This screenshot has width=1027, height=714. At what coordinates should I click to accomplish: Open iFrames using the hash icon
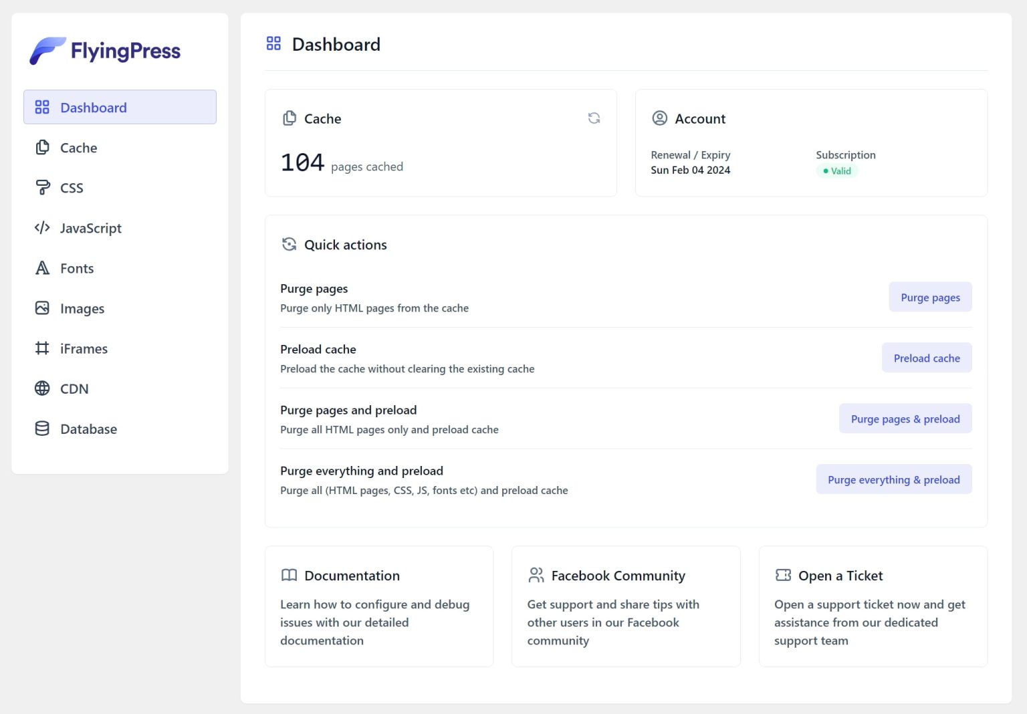coord(41,348)
